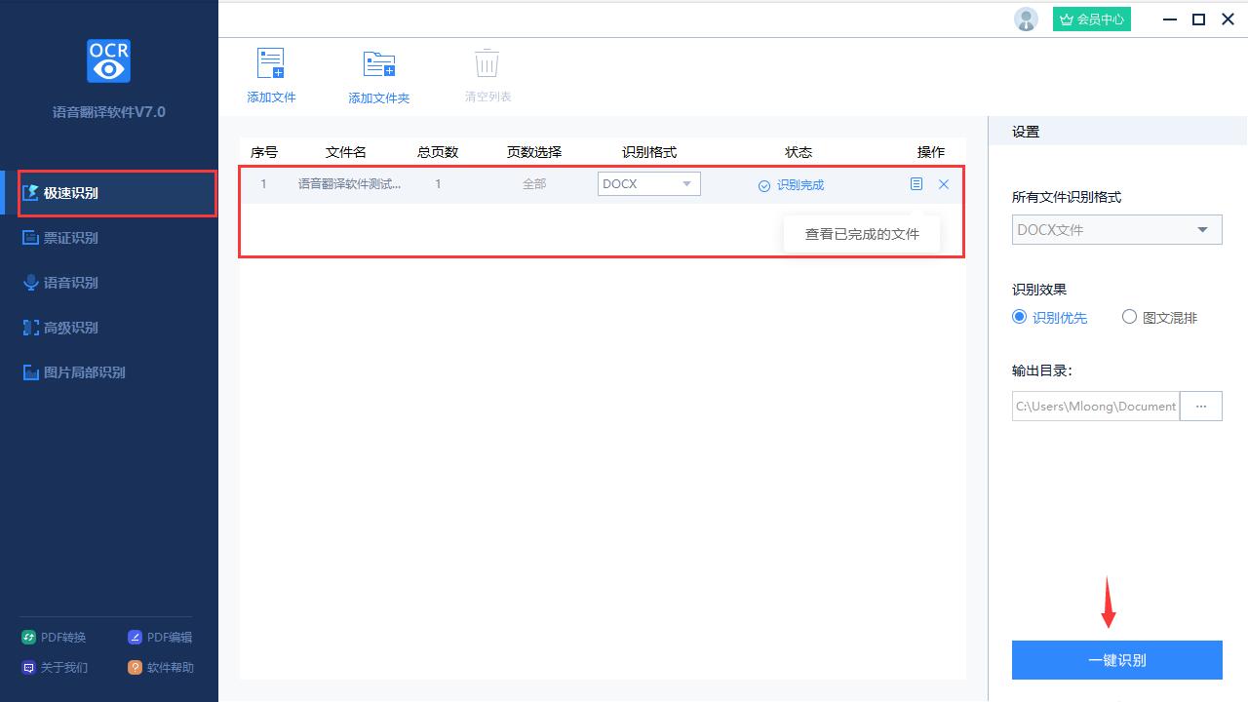Click the user avatar icon
The image size is (1248, 702).
pyautogui.click(x=1026, y=19)
